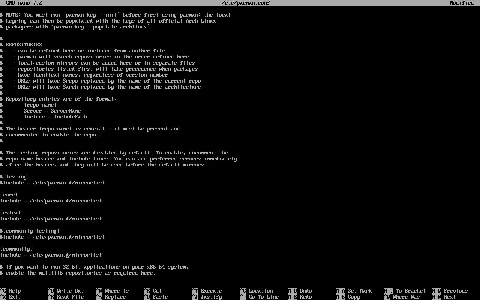Choose the Cut shortcut label
This screenshot has width=480, height=300.
[153, 291]
